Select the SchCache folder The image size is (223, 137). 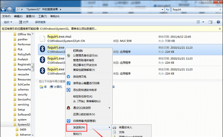24,84
